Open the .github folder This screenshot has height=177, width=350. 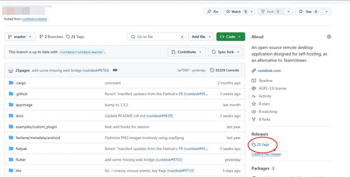coord(22,94)
